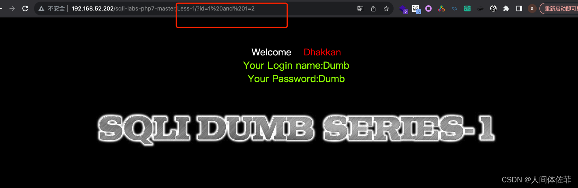Click the share page icon
Image resolution: width=578 pixels, height=188 pixels.
(x=373, y=8)
